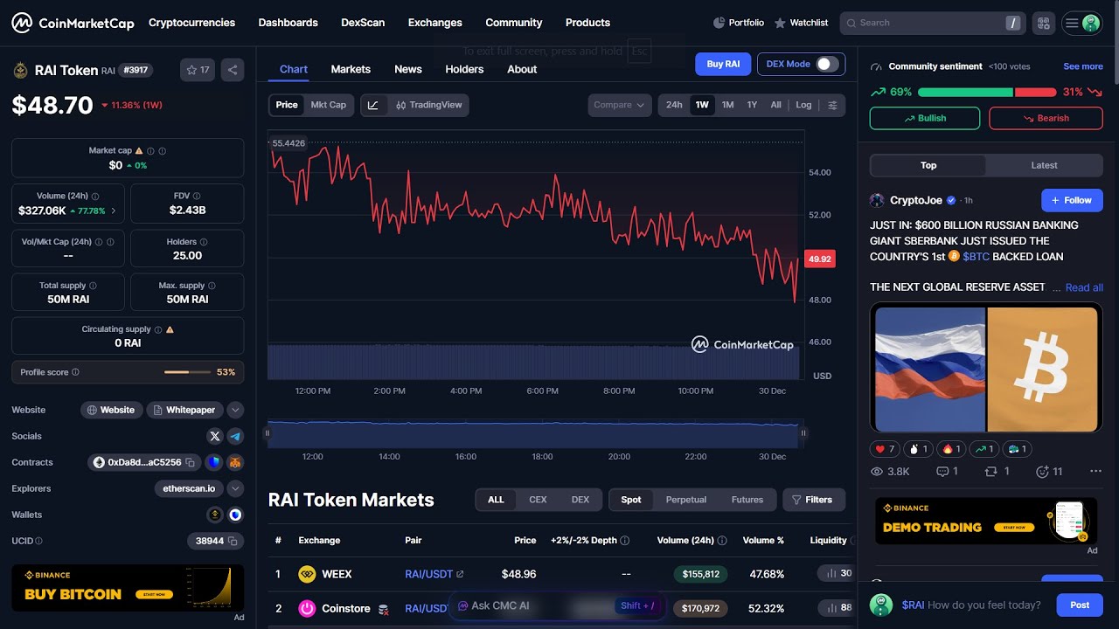Open the Exchanges menu
The image size is (1119, 629).
(434, 23)
